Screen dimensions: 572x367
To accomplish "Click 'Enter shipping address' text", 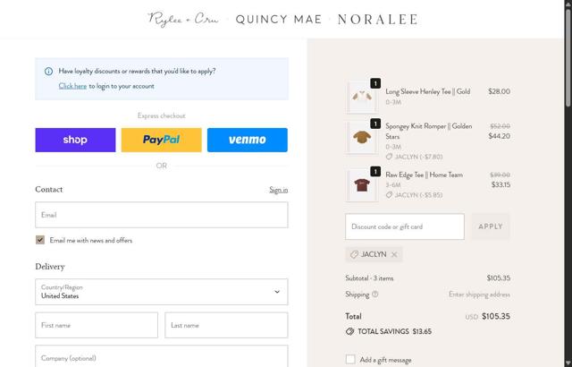I will [479, 294].
